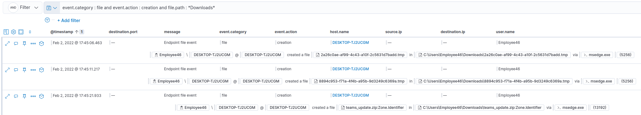The width and height of the screenshot is (641, 115).
Task: Click Employee46 user.name cell in 17:45:11.217 row
Action: (x=509, y=69)
